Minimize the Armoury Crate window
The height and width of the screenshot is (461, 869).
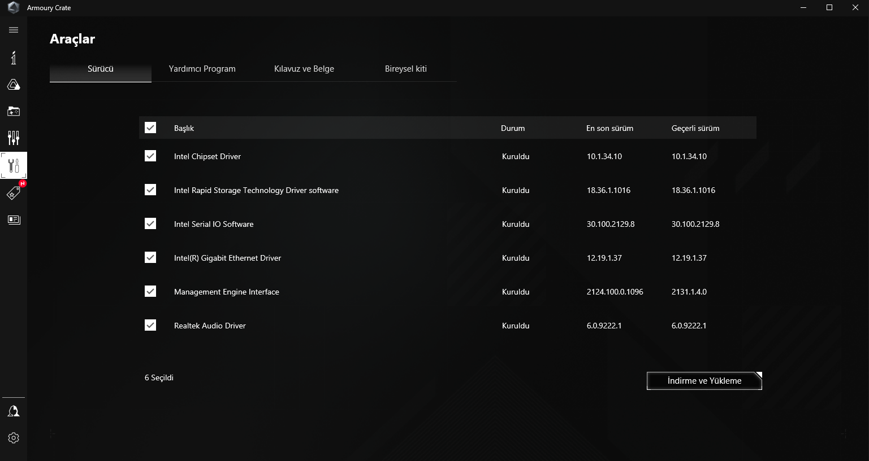coord(803,8)
